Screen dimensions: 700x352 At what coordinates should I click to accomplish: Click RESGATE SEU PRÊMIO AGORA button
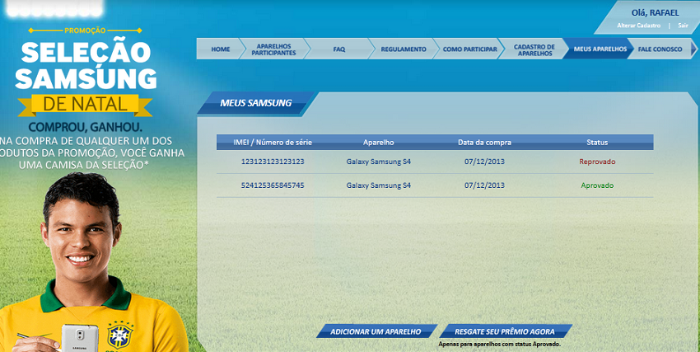(x=505, y=331)
